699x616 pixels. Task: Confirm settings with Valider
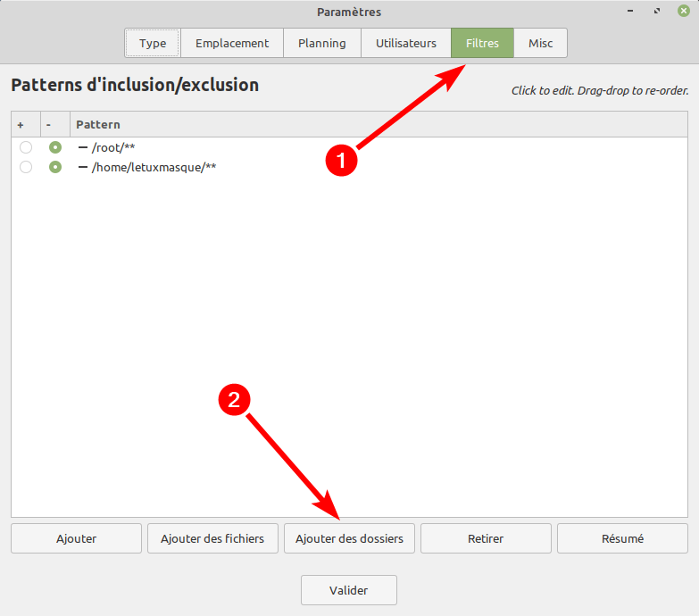[348, 590]
